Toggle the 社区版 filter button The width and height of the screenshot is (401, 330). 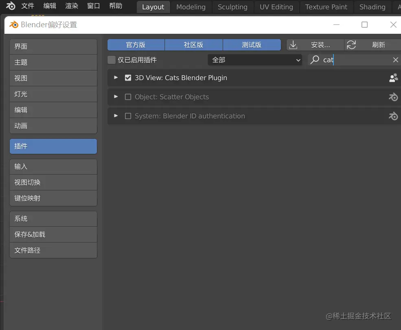pos(194,45)
